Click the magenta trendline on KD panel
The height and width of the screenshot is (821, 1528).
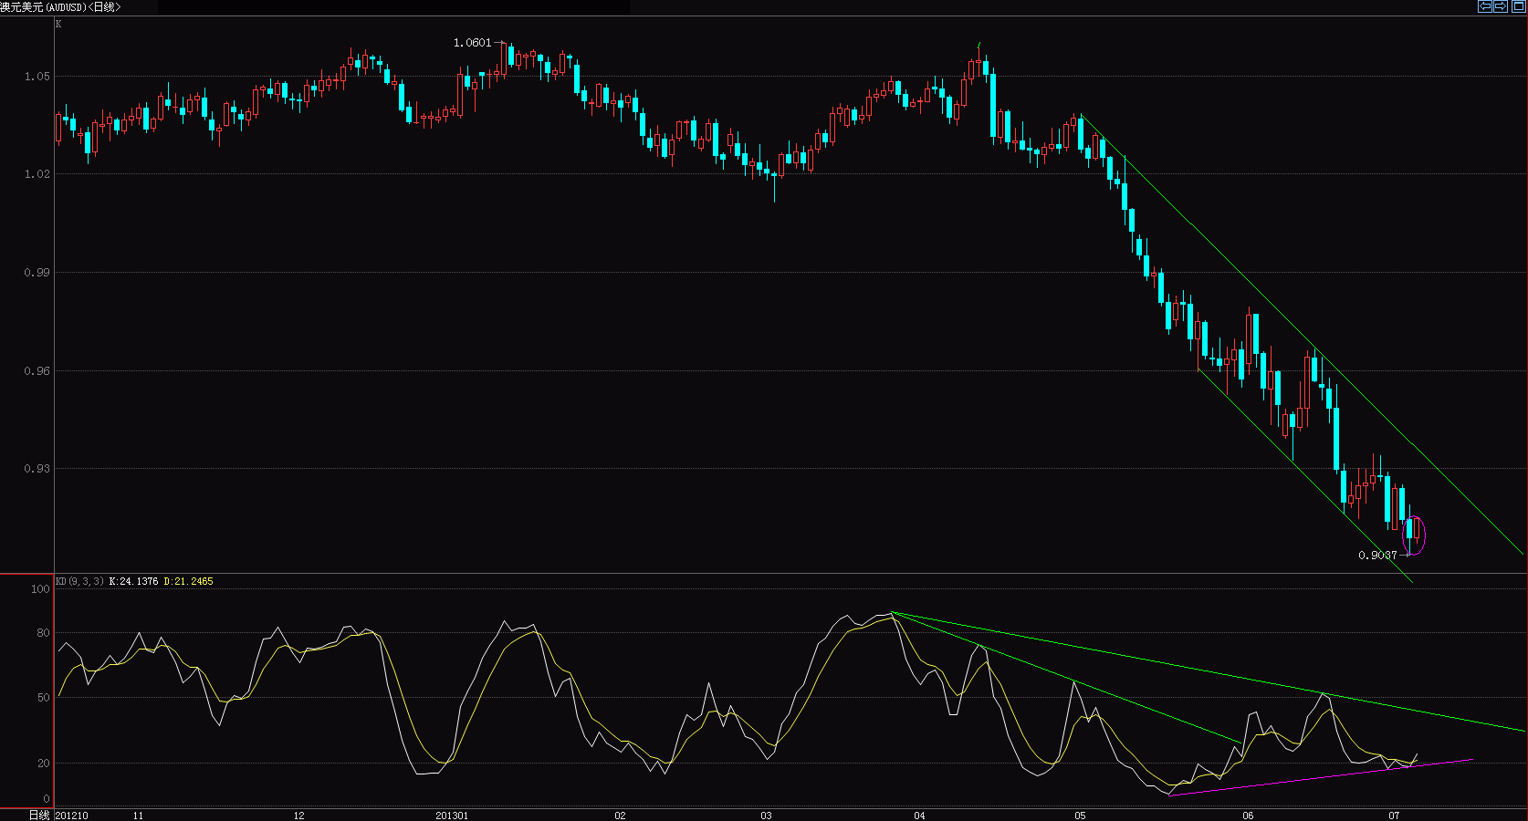click(x=1321, y=777)
